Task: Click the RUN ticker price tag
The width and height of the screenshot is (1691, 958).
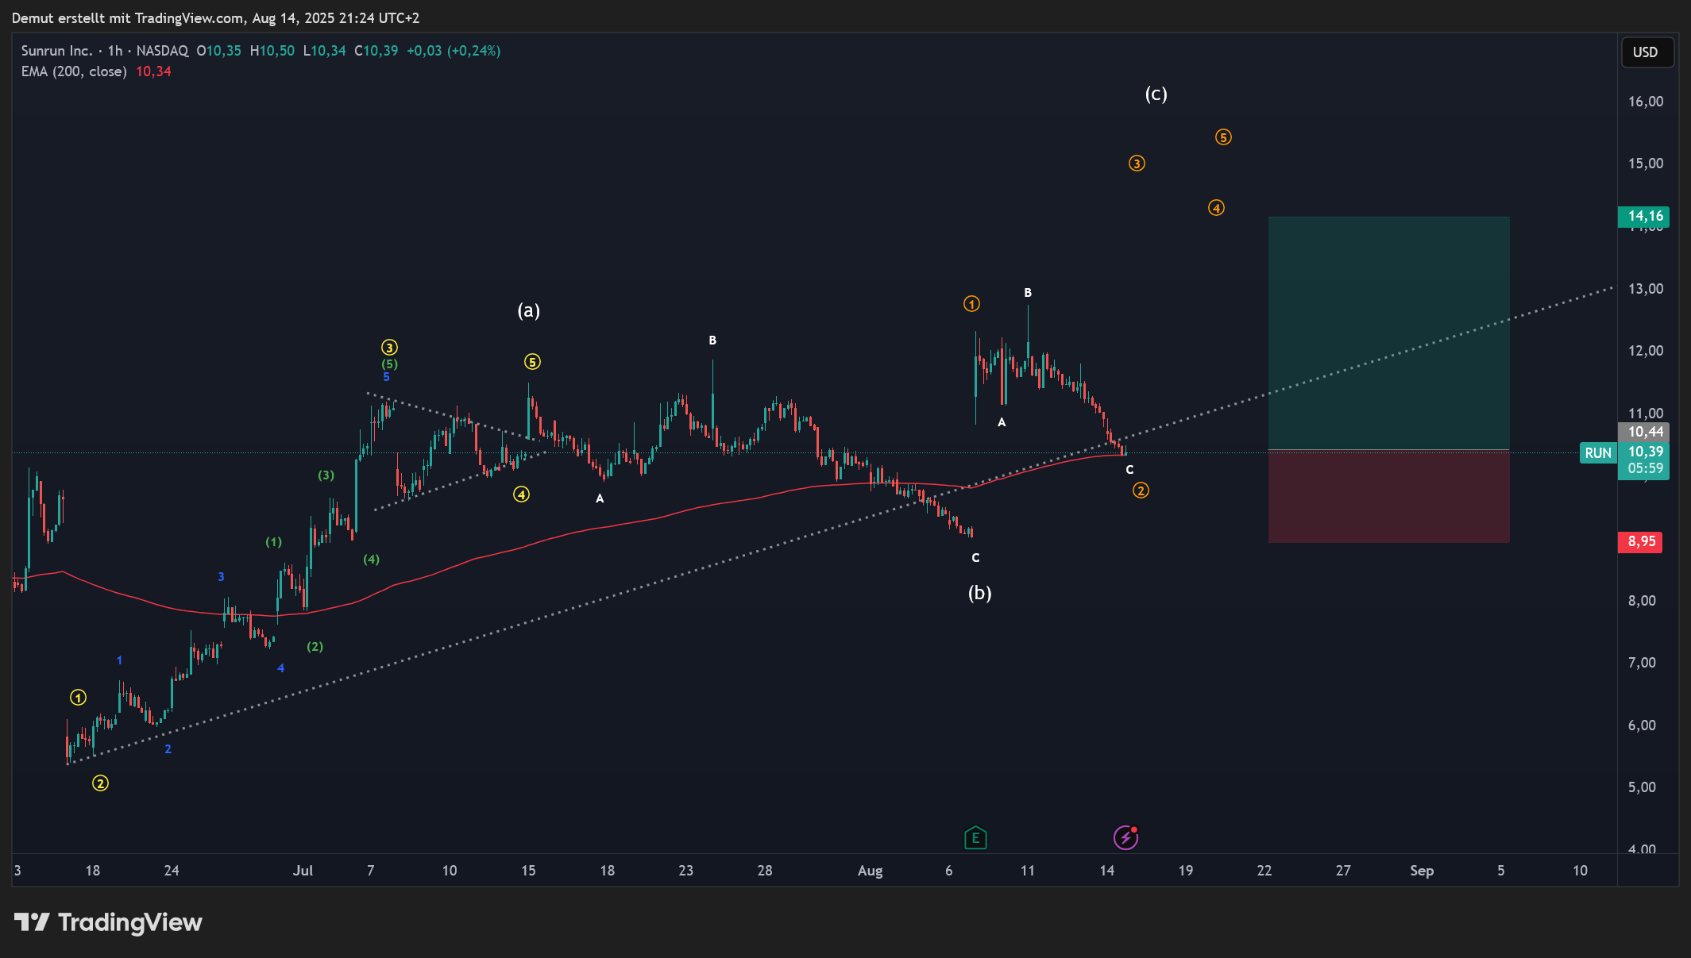Action: (1598, 452)
